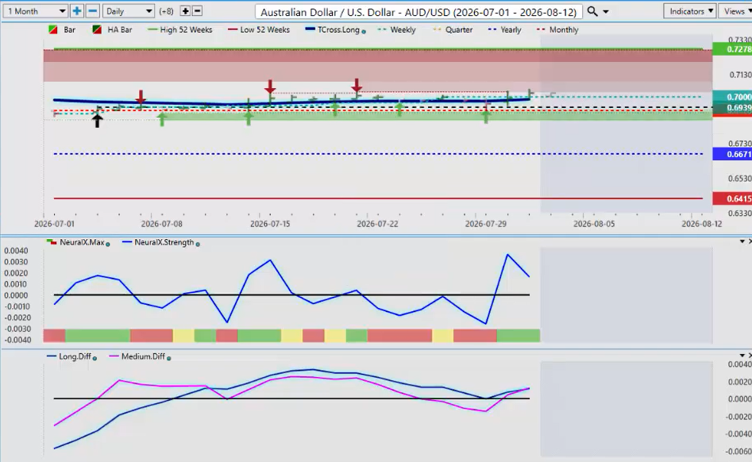Toggle the Yearly legend entry
This screenshot has height=462, width=752.
point(504,29)
